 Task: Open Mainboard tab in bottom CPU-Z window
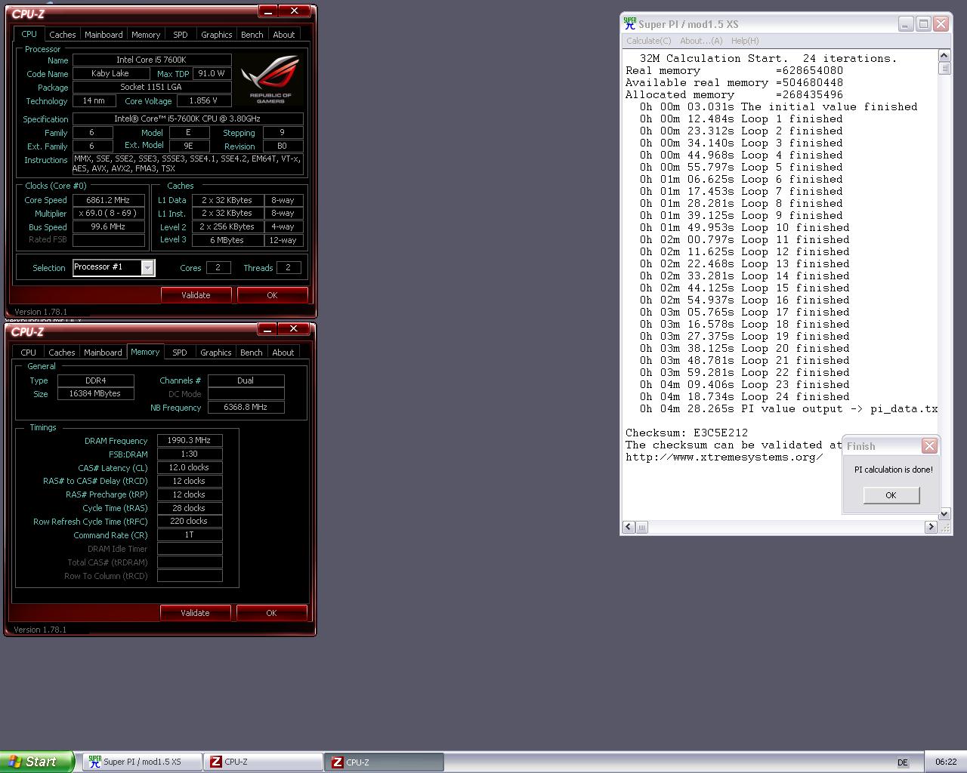pos(103,353)
